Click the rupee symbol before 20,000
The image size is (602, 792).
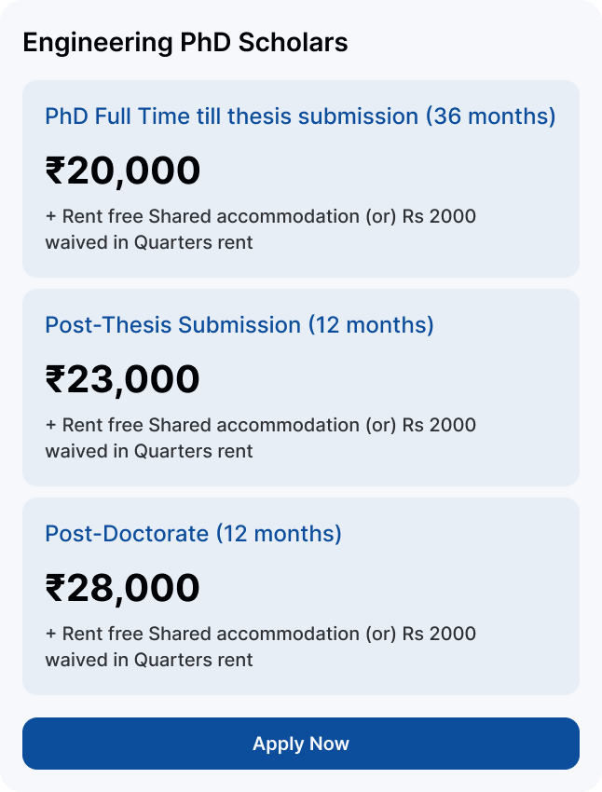[55, 171]
